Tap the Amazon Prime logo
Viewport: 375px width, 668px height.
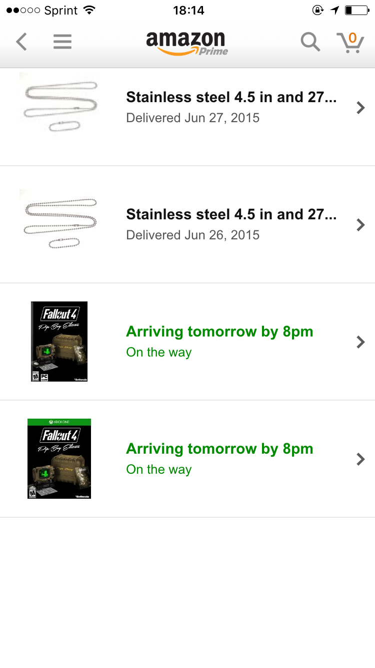187,43
